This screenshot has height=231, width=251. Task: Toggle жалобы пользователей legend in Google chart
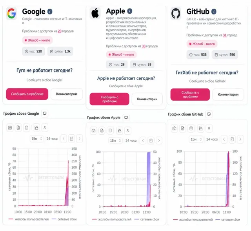click(x=29, y=219)
